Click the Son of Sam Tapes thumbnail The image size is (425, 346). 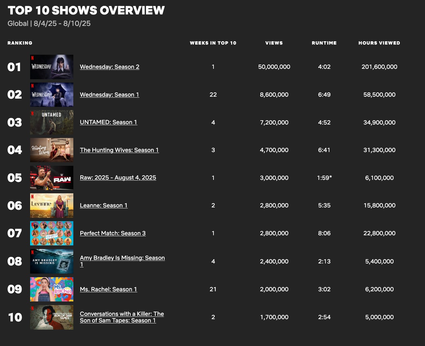tap(52, 317)
